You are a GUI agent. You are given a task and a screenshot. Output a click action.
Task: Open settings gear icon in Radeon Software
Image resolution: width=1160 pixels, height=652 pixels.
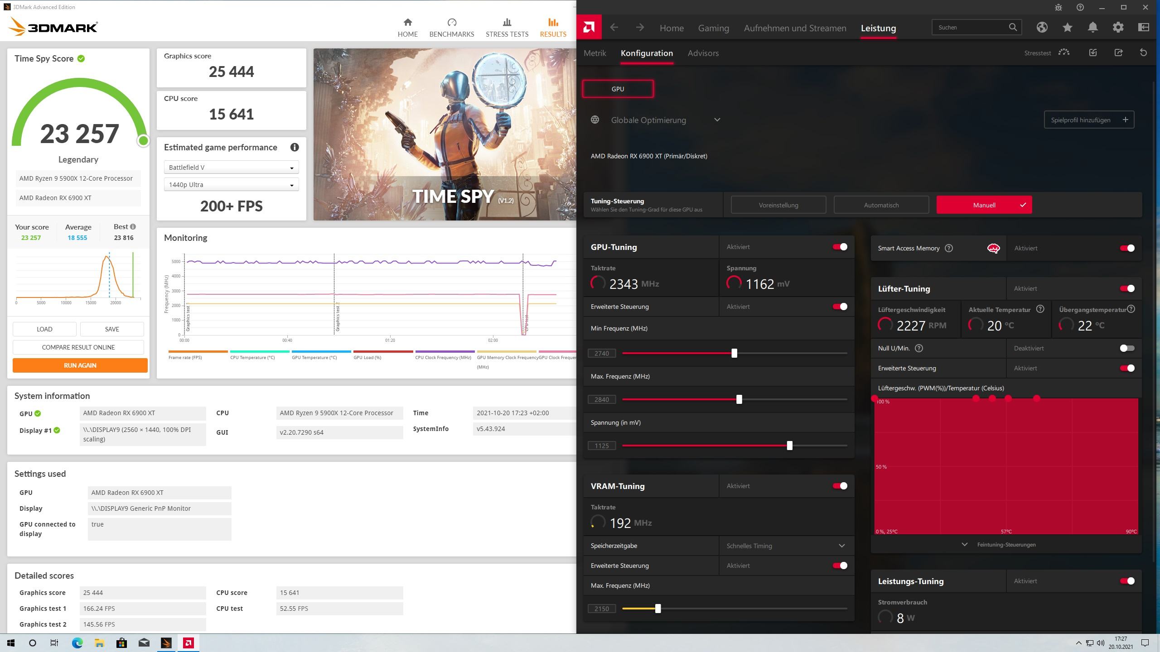(1118, 27)
